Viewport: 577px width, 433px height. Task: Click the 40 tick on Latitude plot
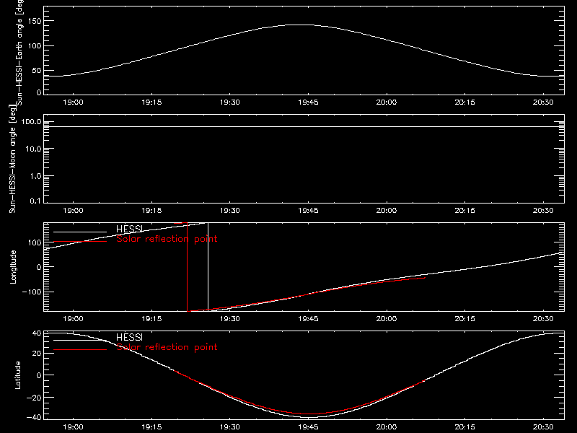tap(37, 333)
